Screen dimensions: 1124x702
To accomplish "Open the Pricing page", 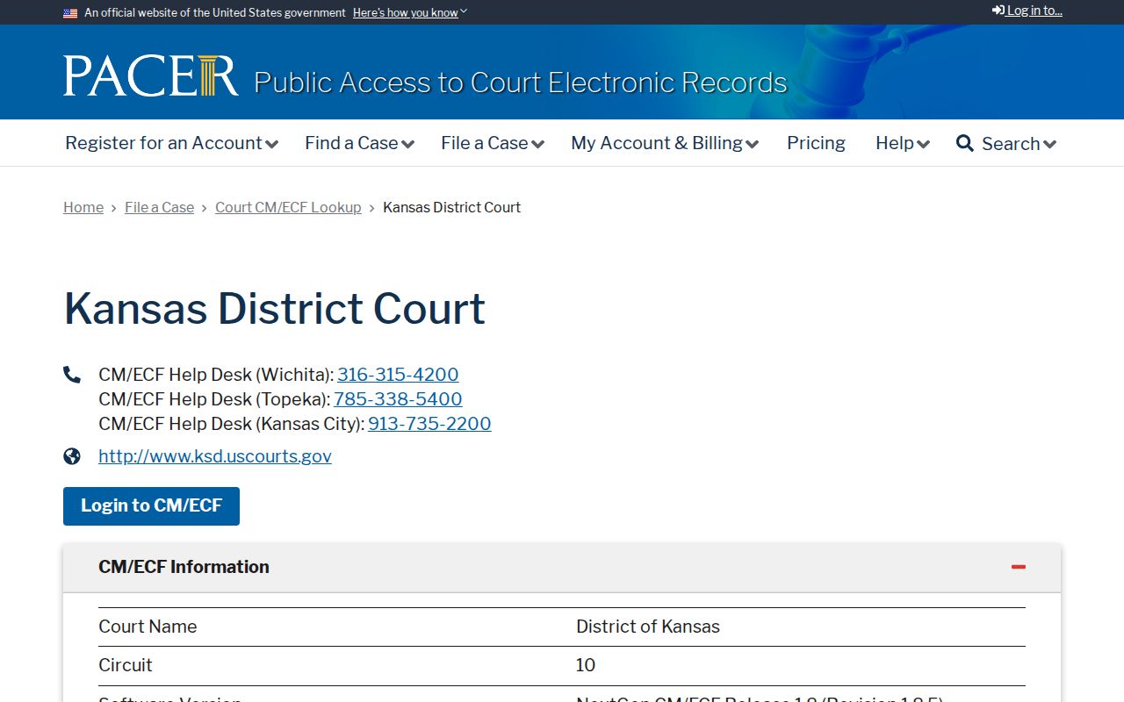I will (816, 143).
